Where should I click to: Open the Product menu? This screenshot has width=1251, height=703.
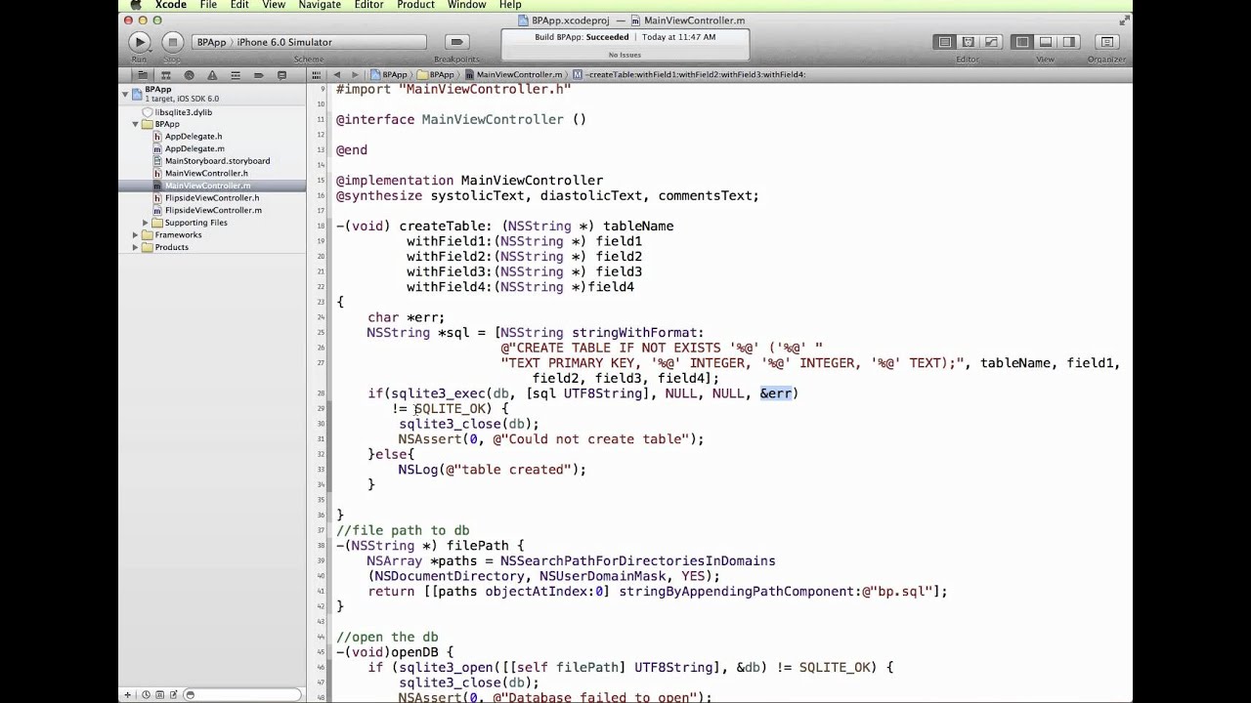[415, 5]
